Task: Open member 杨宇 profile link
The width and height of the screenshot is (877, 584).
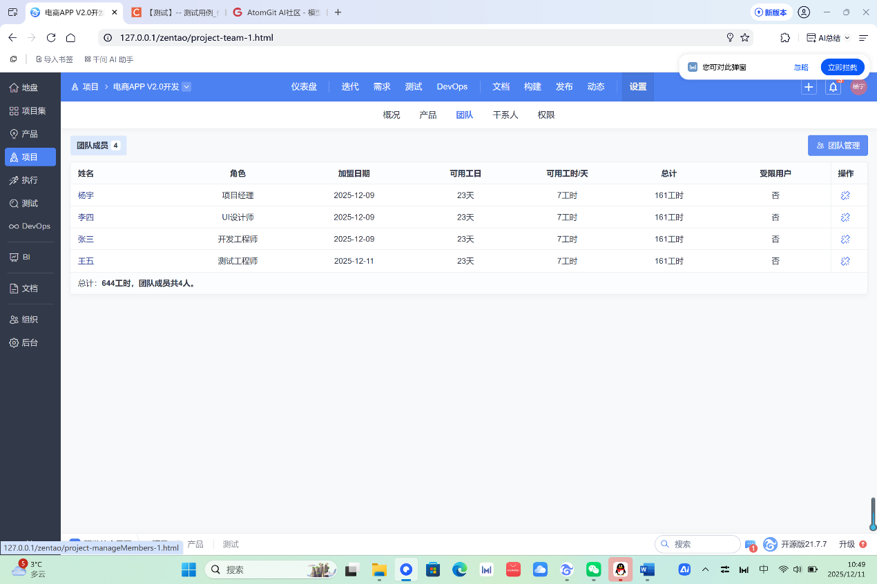Action: pyautogui.click(x=86, y=195)
